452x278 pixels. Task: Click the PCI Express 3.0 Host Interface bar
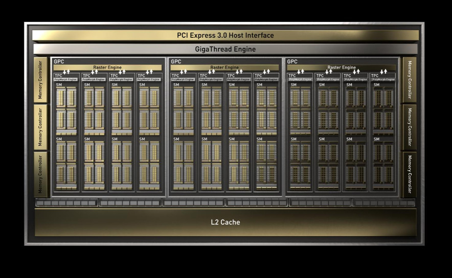pos(225,35)
